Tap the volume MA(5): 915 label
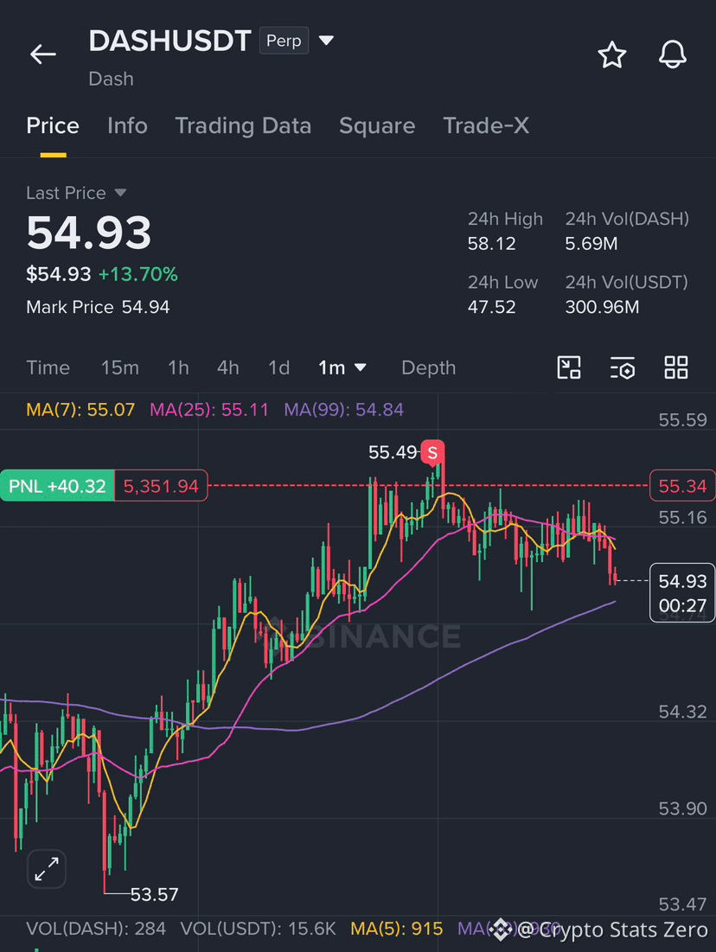716x952 pixels. (397, 929)
